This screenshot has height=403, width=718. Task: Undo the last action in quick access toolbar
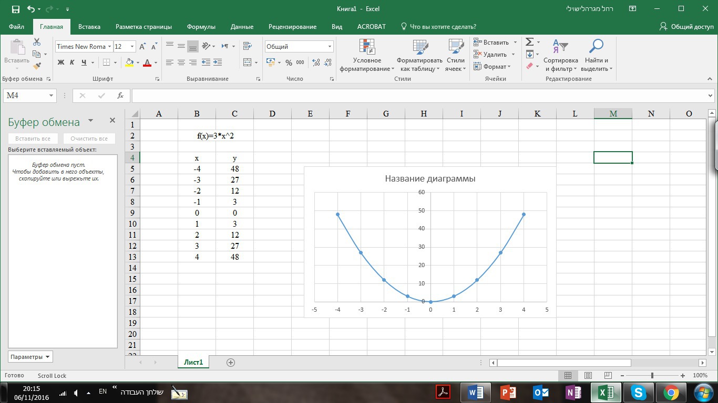pyautogui.click(x=31, y=9)
